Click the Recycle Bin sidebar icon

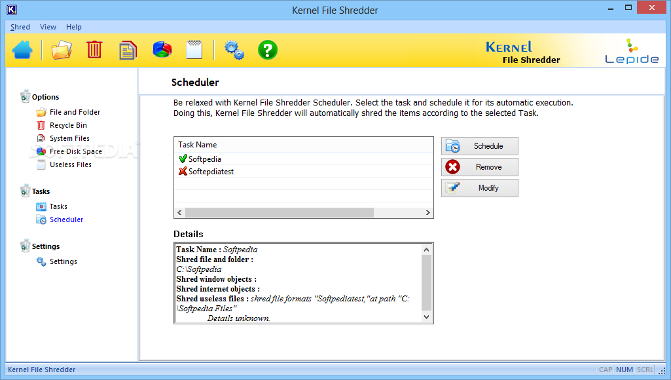pyautogui.click(x=41, y=126)
